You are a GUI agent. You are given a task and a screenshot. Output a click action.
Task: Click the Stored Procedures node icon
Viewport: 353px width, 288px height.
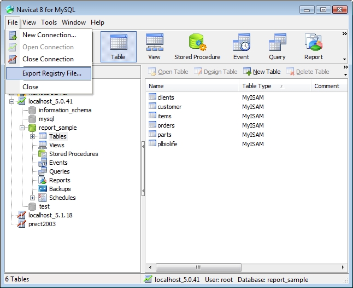tap(43, 154)
